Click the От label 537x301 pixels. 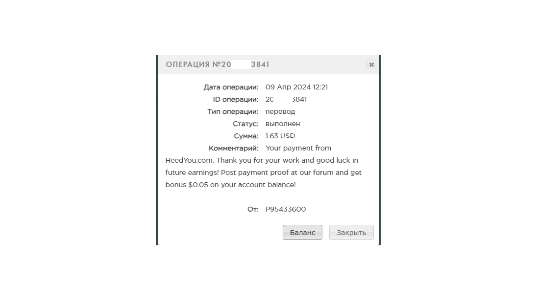pos(253,210)
